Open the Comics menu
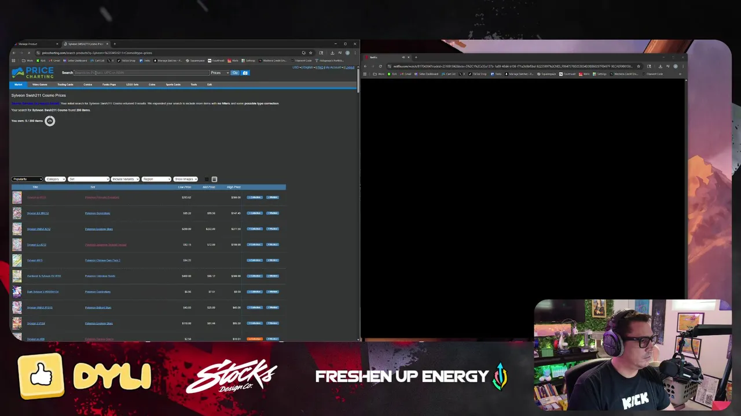Screen dimensions: 741x416 [87, 84]
